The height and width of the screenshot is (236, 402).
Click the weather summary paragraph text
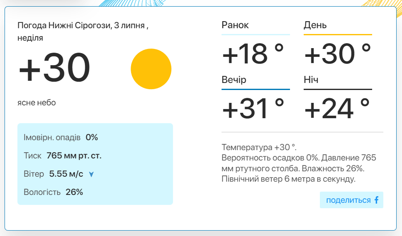[x=299, y=163]
